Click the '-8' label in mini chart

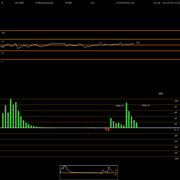click(116, 175)
